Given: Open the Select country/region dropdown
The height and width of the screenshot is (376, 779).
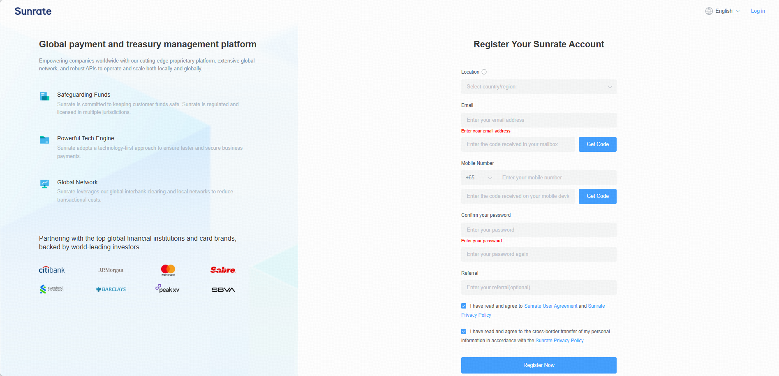Looking at the screenshot, I should (539, 87).
